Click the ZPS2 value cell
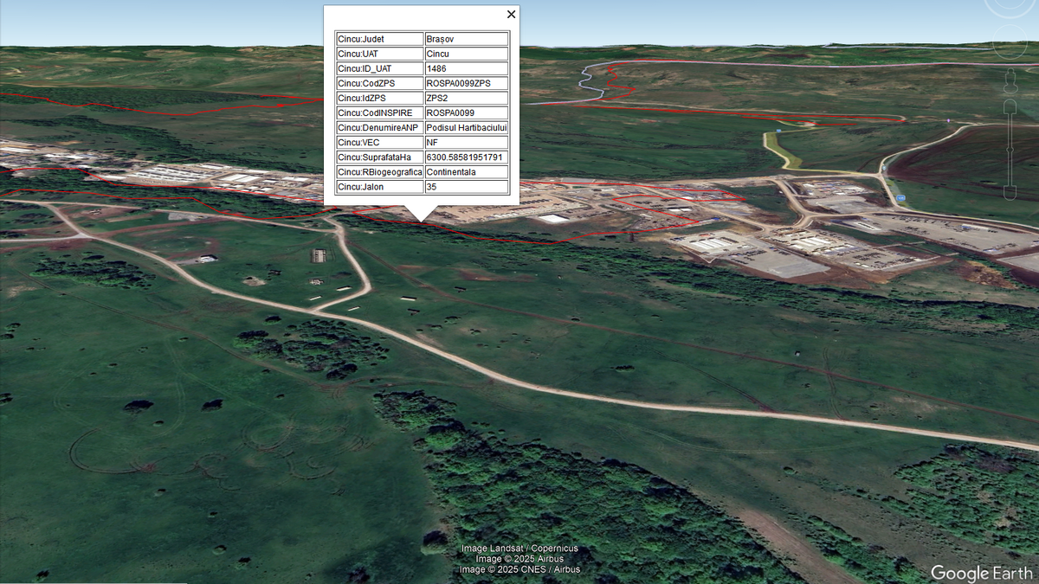 click(x=466, y=98)
